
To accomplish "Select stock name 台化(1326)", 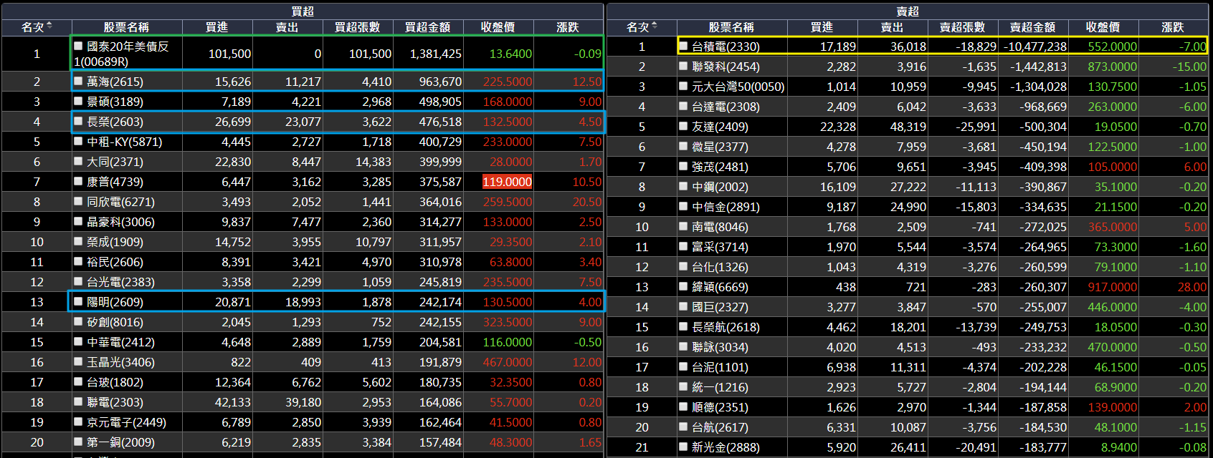I will [720, 267].
